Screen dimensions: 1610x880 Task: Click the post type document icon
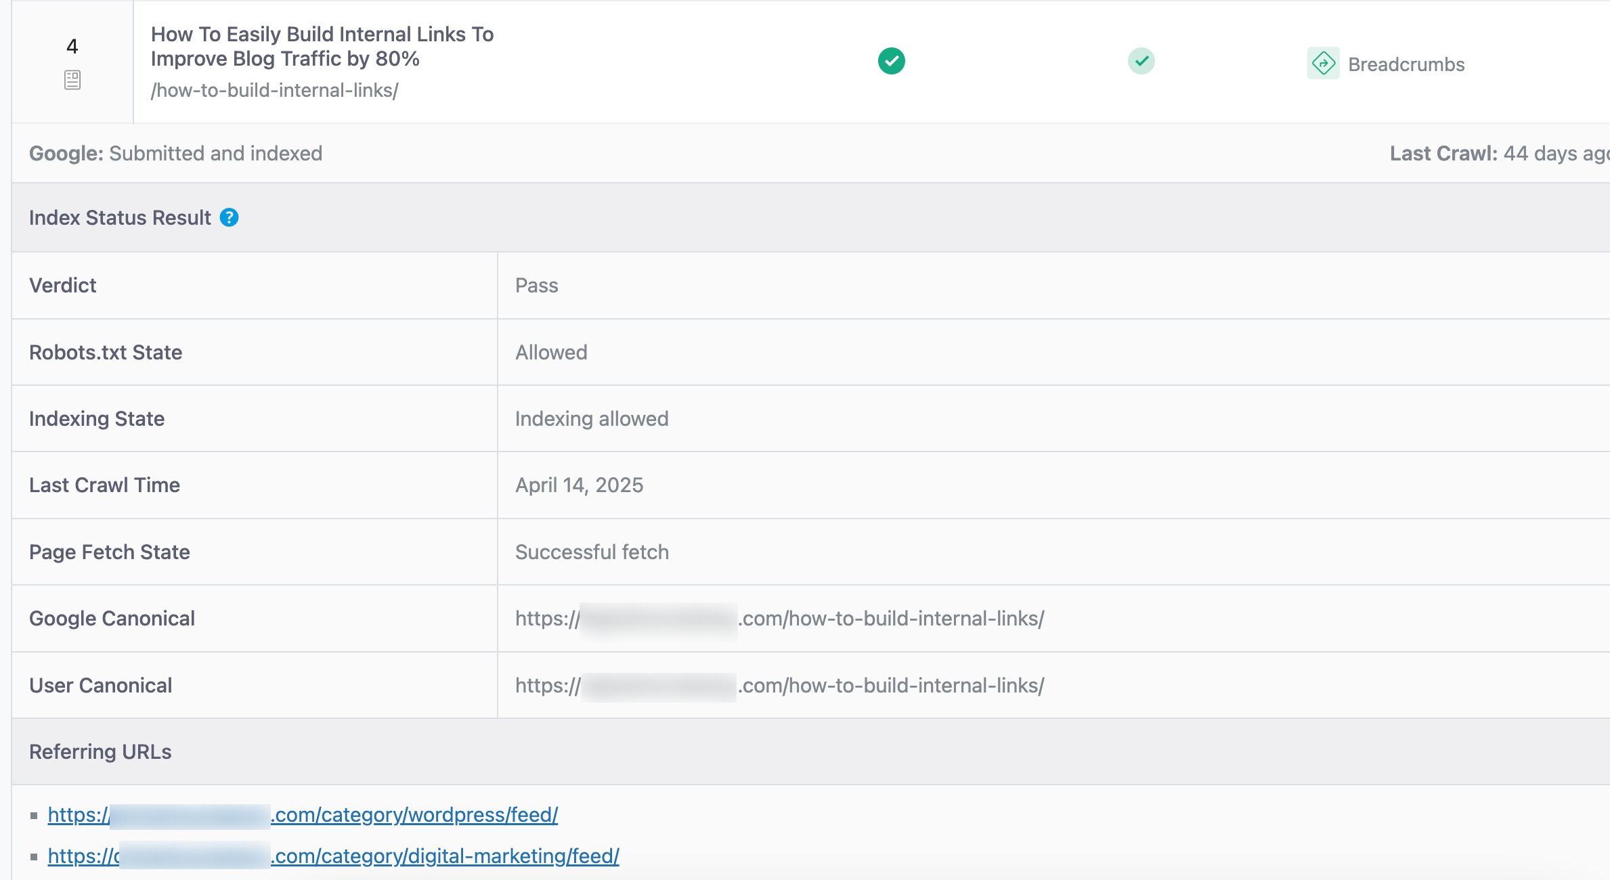pos(72,80)
